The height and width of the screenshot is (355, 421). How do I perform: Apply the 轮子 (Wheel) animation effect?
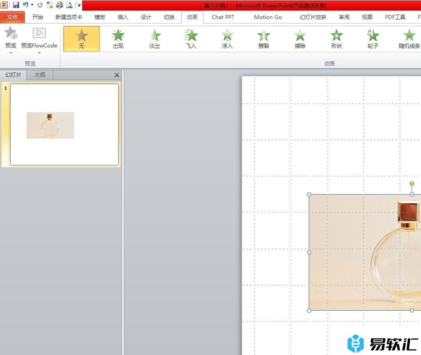(373, 39)
